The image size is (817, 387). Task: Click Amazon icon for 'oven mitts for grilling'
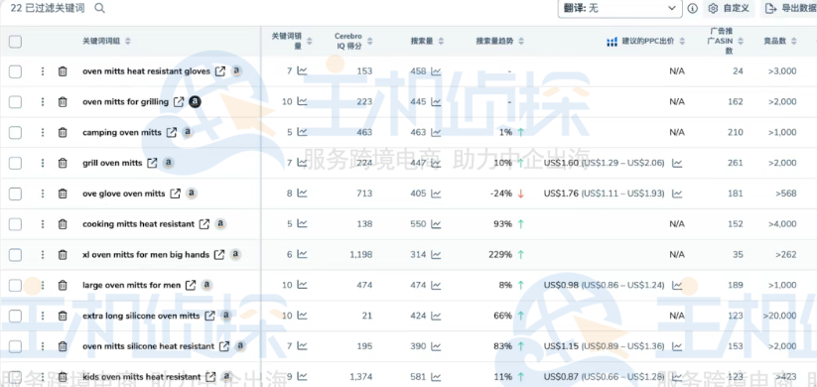195,102
